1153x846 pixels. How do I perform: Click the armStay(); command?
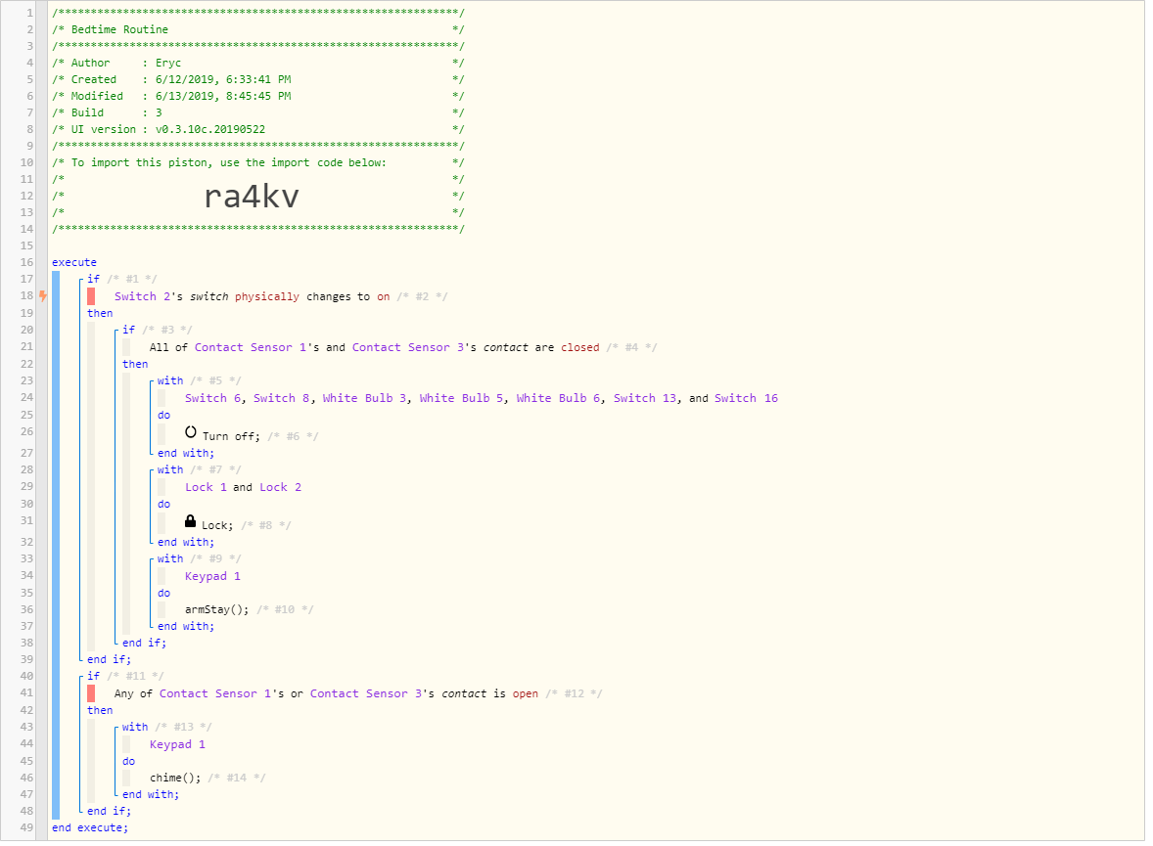pyautogui.click(x=217, y=609)
